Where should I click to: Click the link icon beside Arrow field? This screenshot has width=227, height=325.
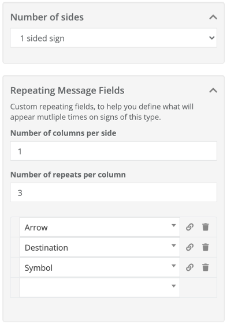pos(189,227)
